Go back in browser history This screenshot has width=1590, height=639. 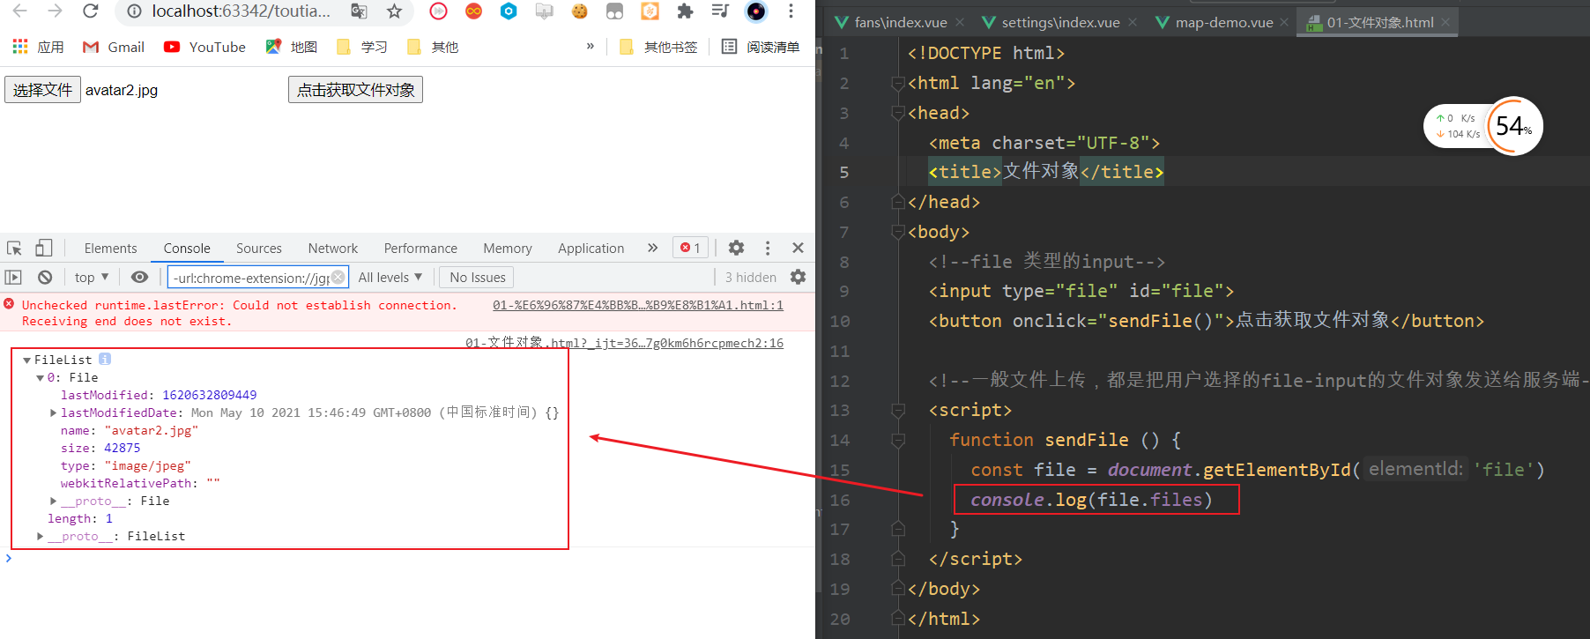tap(19, 11)
